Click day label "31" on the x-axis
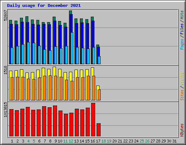This screenshot has height=145, width=186. tap(174, 141)
